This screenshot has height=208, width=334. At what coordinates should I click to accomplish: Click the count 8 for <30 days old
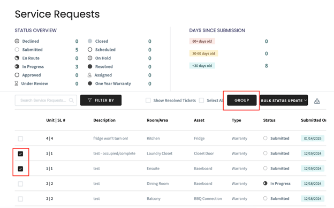pyautogui.click(x=266, y=66)
